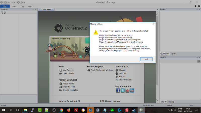
Task: Click the Construct 2 application gear icon
Action: (2, 2)
